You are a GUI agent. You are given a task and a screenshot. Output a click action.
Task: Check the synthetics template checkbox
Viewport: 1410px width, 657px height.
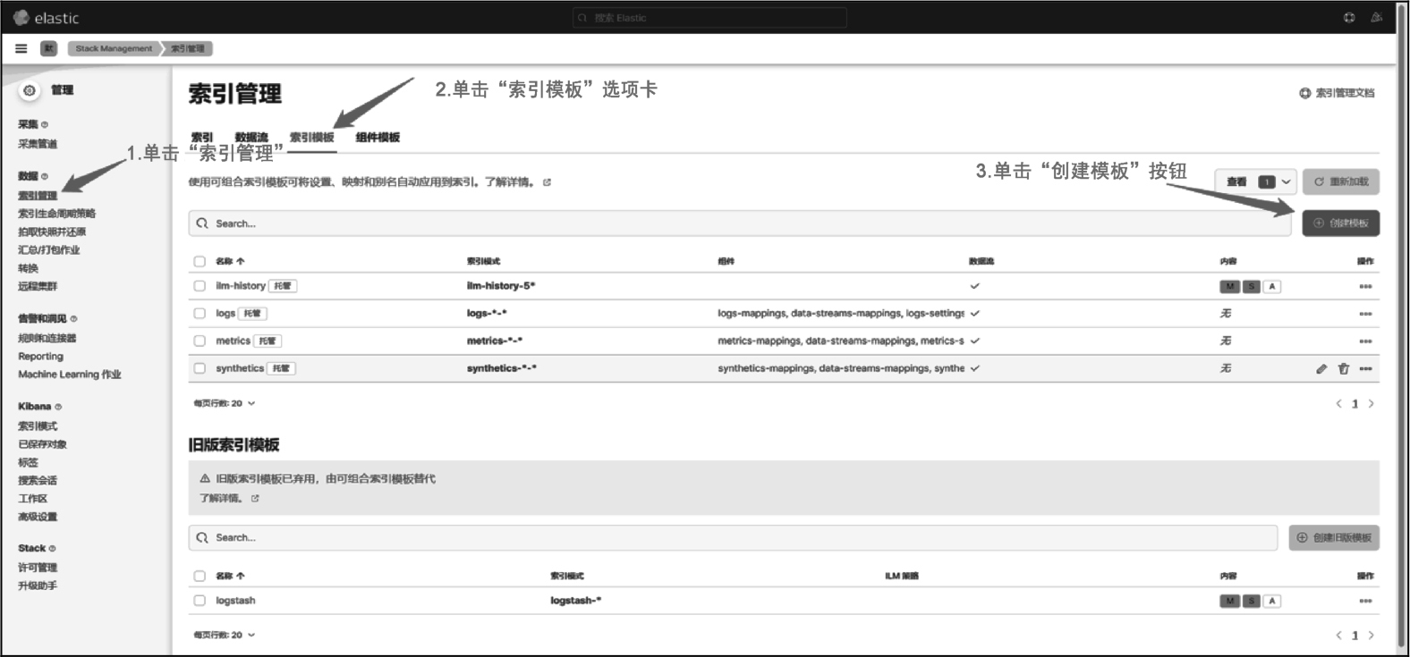200,368
